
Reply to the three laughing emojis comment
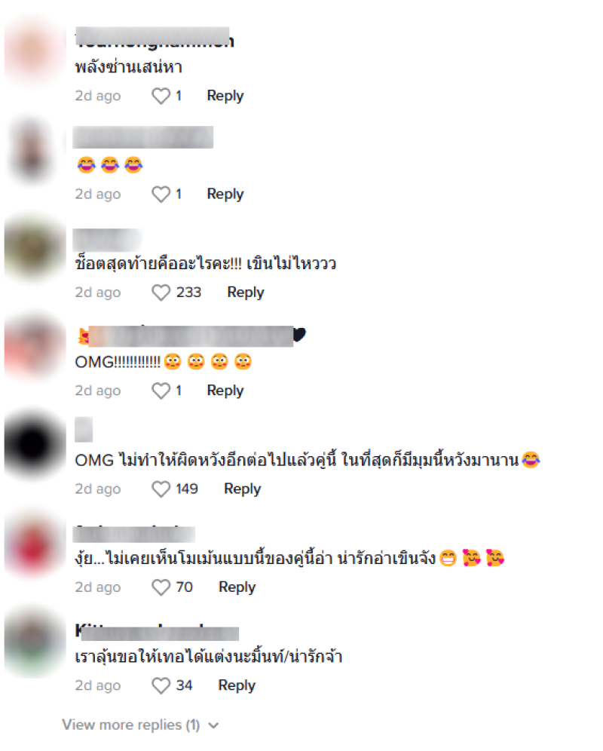tap(225, 194)
